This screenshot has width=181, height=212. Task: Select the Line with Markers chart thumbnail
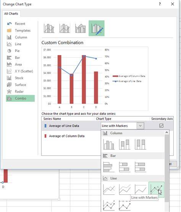coord(157,190)
